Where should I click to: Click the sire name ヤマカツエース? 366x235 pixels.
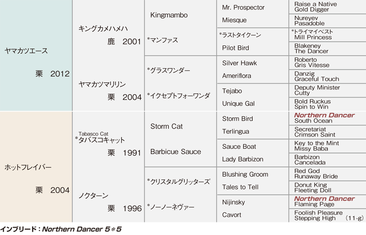point(26,51)
